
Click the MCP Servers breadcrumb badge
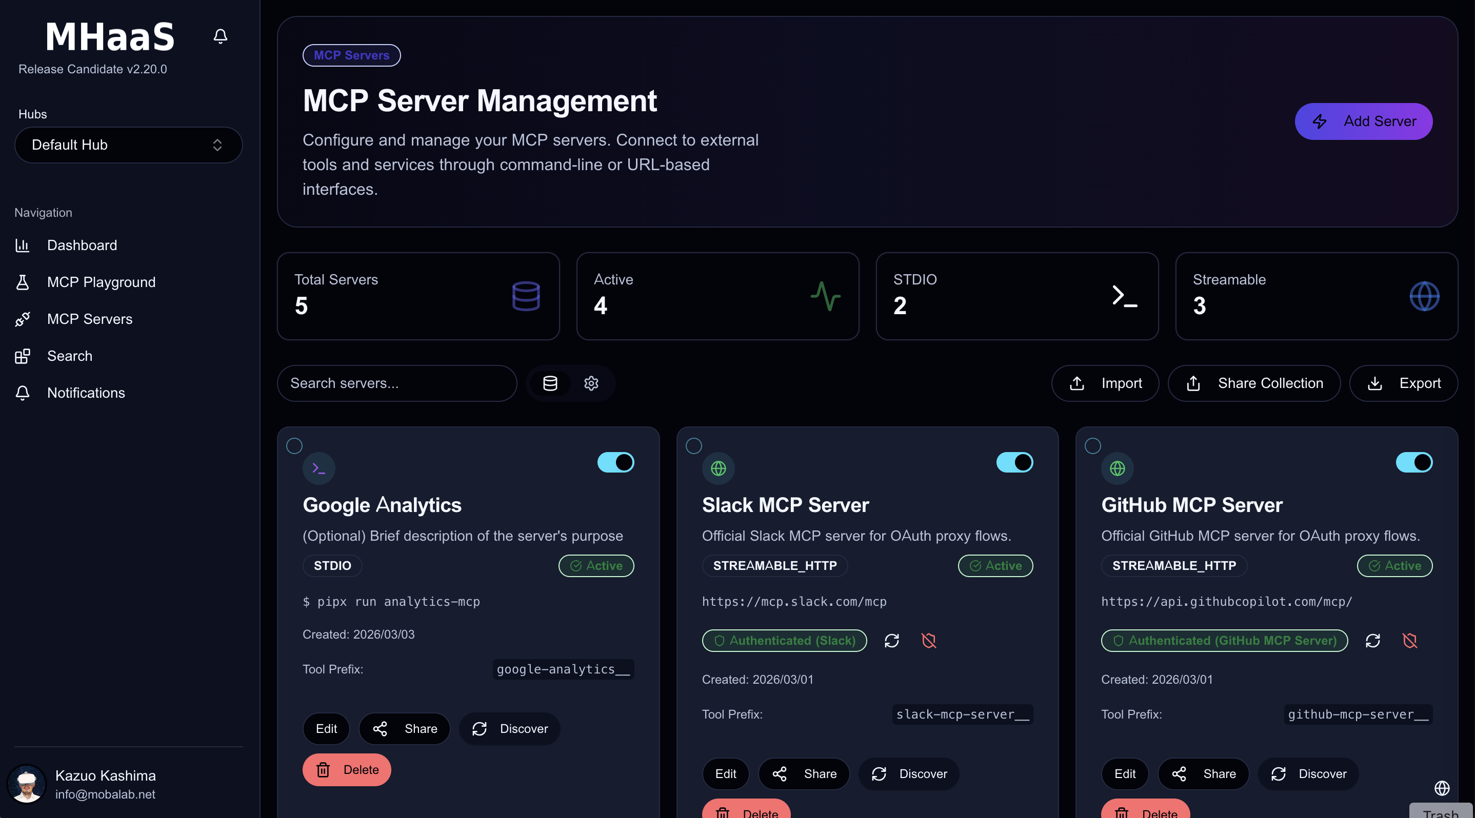352,55
